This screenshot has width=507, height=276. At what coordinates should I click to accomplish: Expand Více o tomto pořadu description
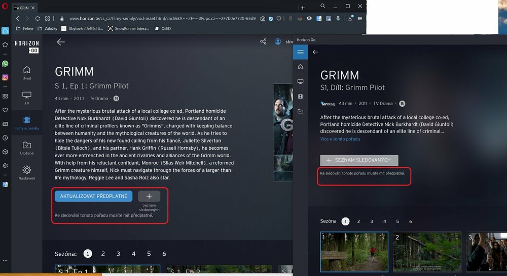tap(340, 139)
